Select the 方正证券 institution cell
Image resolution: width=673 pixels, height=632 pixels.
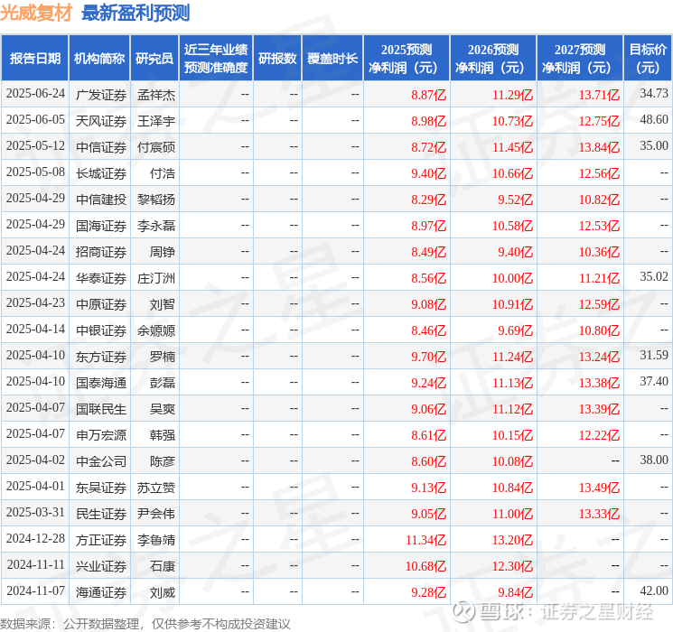[101, 539]
